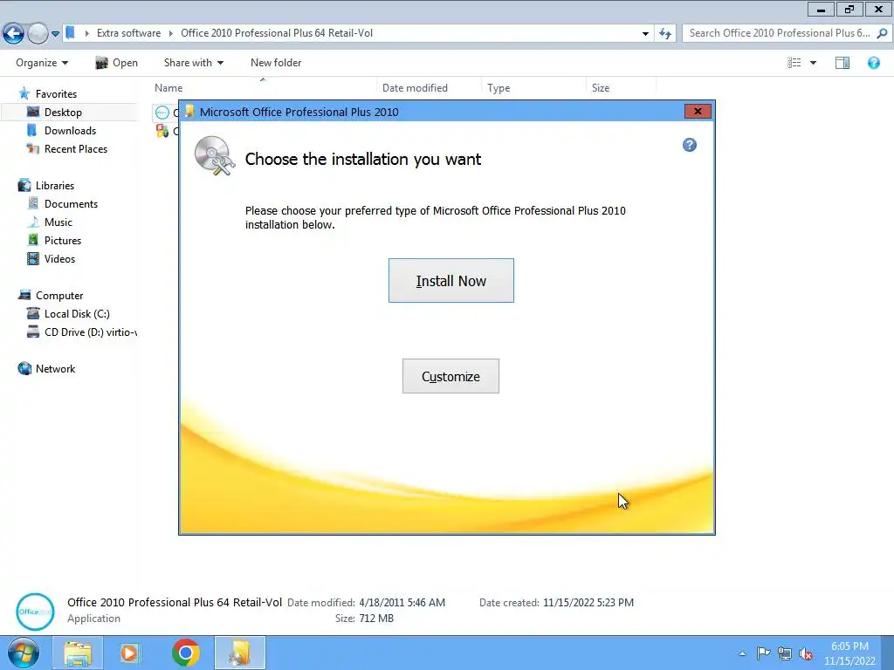Select Favorites in navigation pane
Image resolution: width=894 pixels, height=670 pixels.
(x=56, y=93)
